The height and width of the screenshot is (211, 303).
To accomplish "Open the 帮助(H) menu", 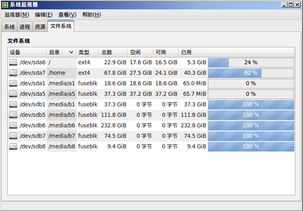I will point(92,15).
